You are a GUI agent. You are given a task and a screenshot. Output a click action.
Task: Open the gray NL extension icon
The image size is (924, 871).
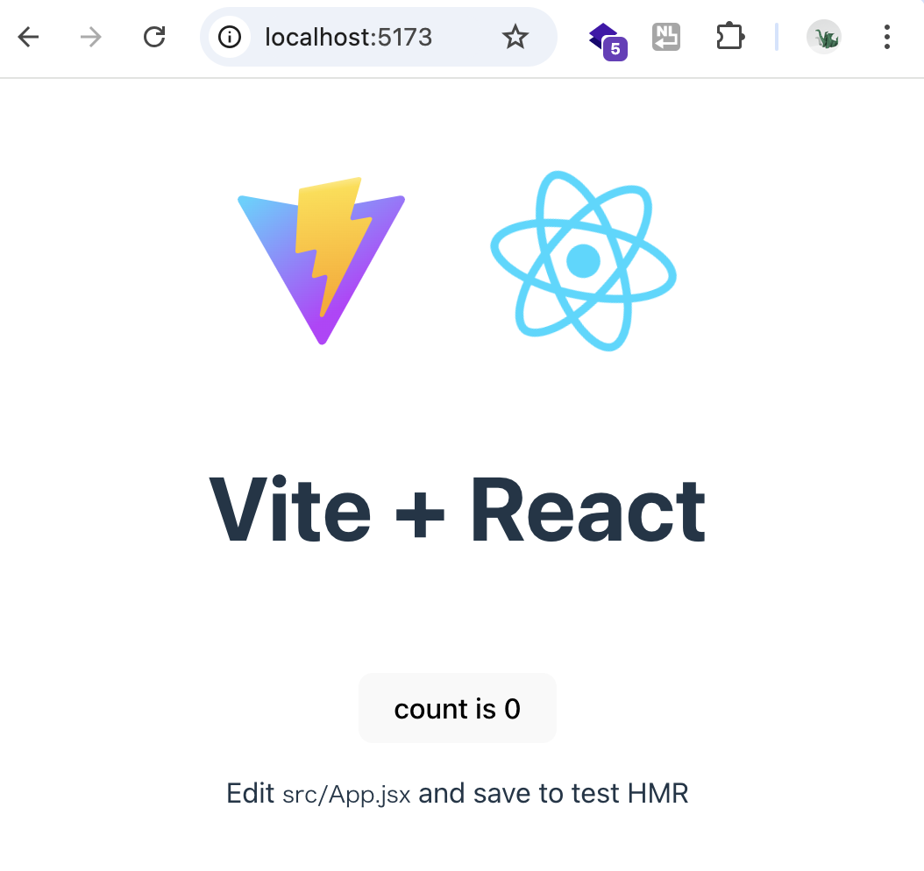click(666, 37)
